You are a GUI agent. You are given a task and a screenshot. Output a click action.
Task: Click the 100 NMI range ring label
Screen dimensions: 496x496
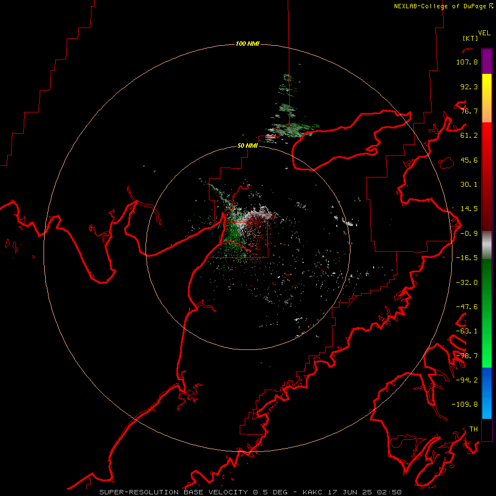[x=247, y=44]
